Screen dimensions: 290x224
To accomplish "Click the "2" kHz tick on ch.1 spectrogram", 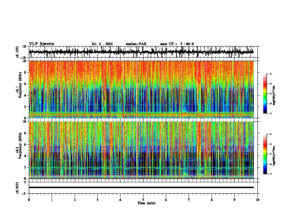I will click(25, 107).
